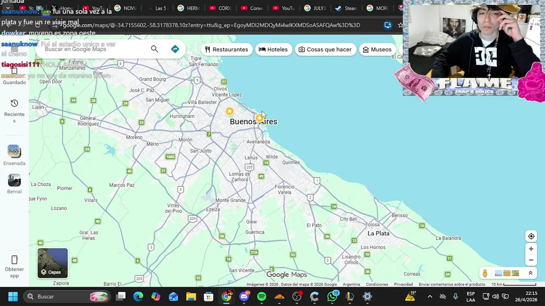Click the taskbar Buscar search box
The height and width of the screenshot is (306, 545).
tap(67, 297)
